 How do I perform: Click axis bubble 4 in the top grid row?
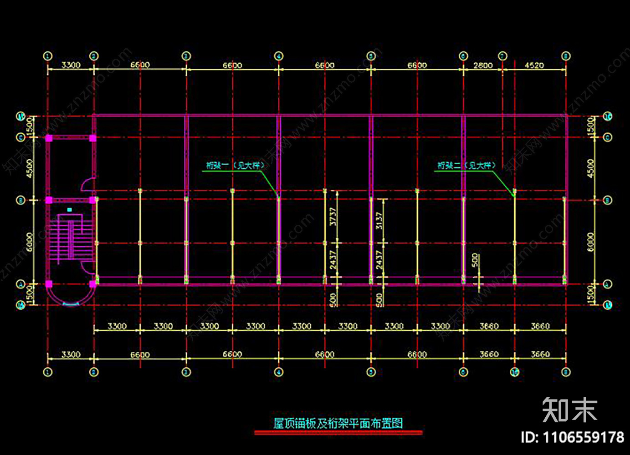tap(279, 56)
